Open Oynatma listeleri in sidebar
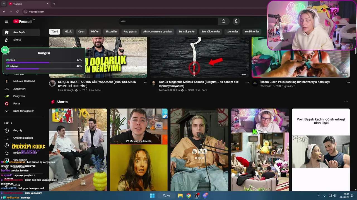 tap(21, 138)
